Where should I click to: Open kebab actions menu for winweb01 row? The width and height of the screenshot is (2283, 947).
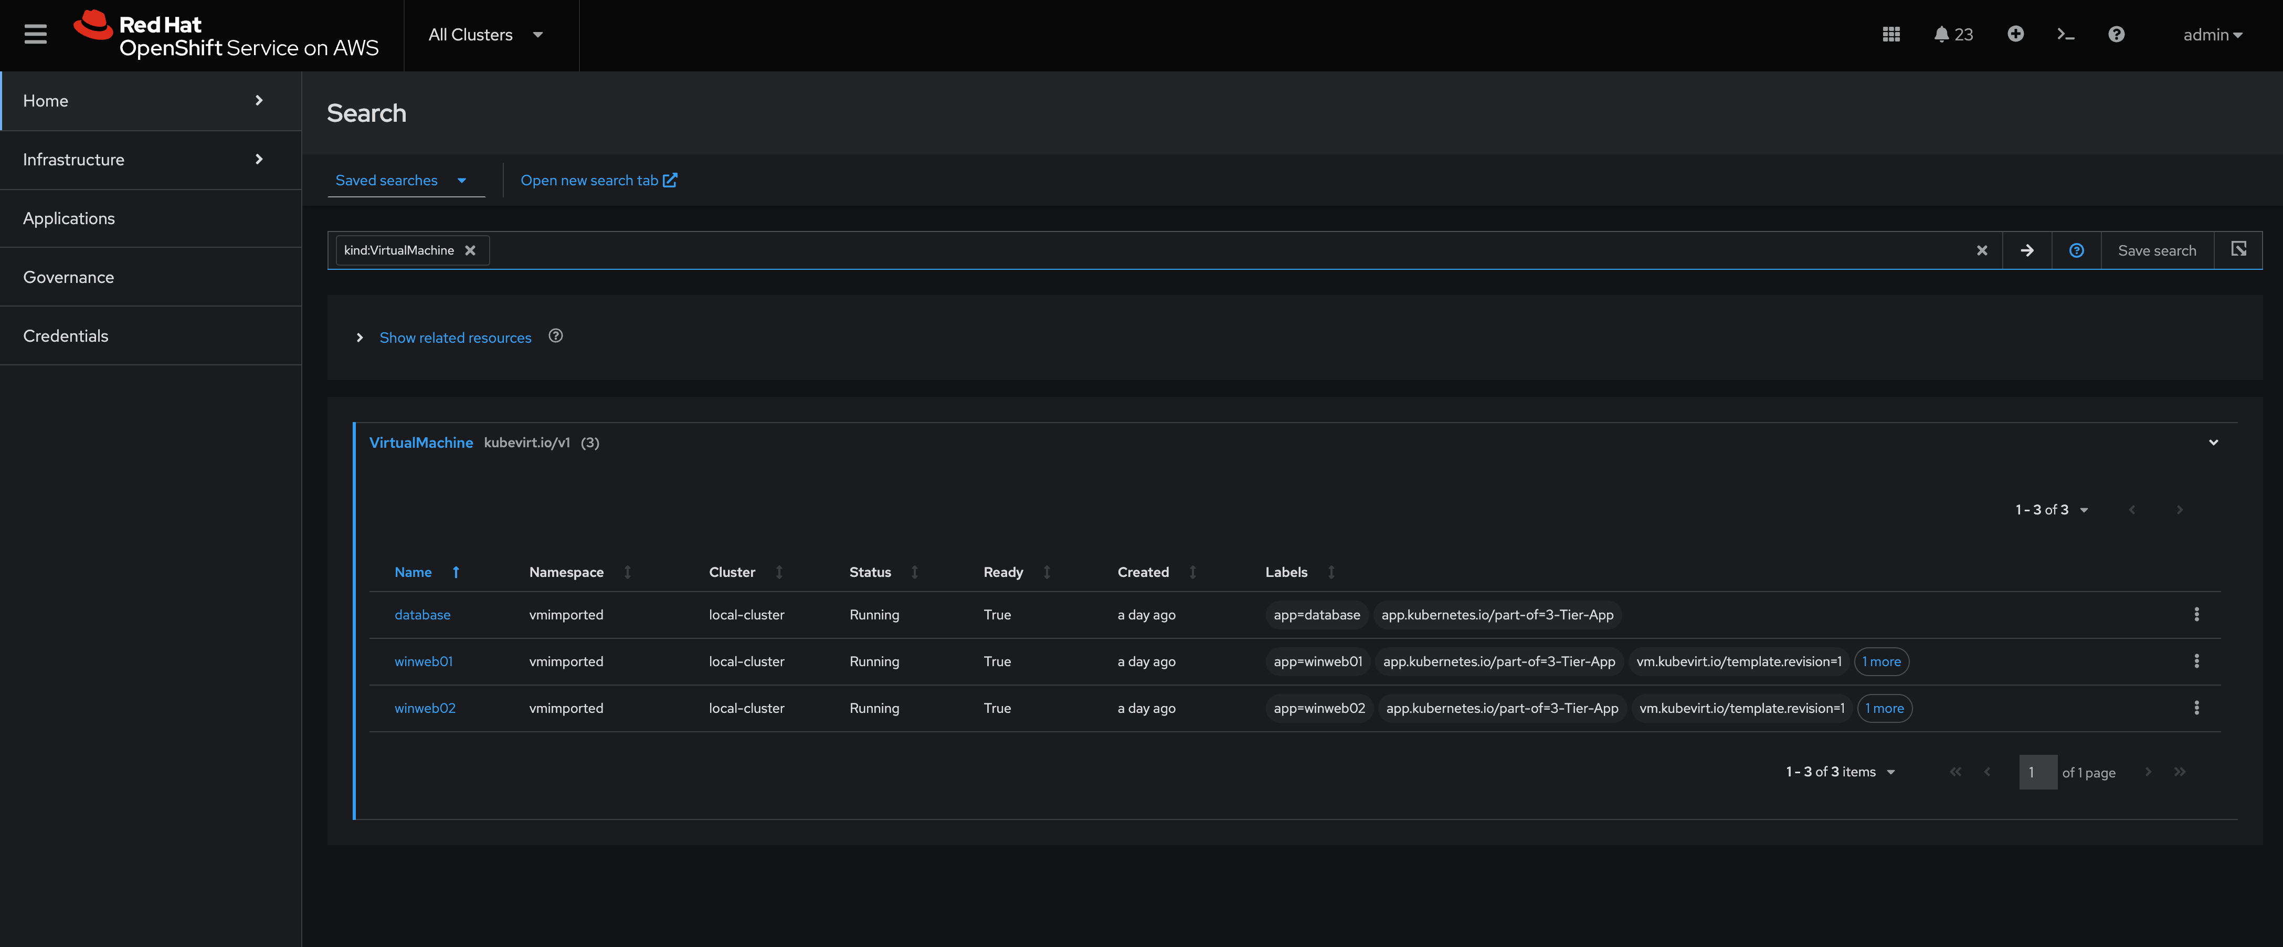point(2196,661)
